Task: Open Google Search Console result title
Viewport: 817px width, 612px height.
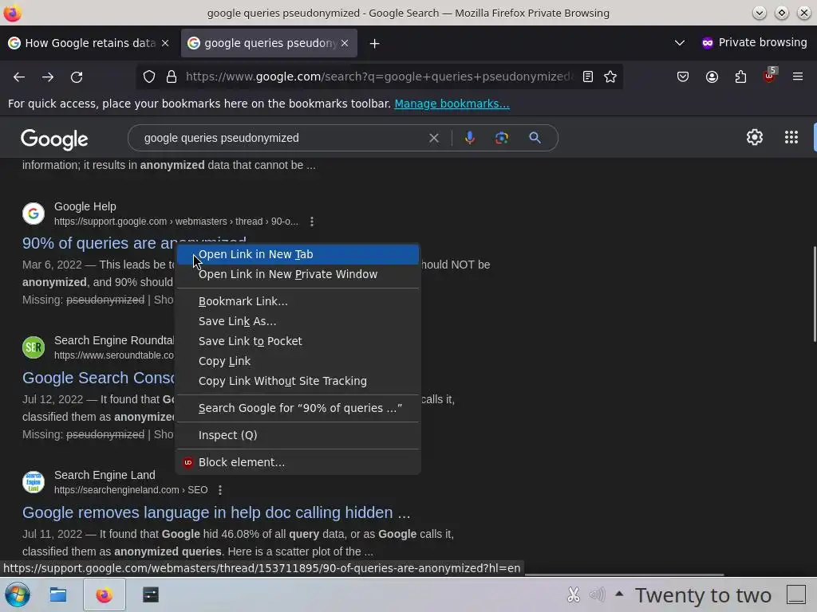Action: (x=98, y=378)
